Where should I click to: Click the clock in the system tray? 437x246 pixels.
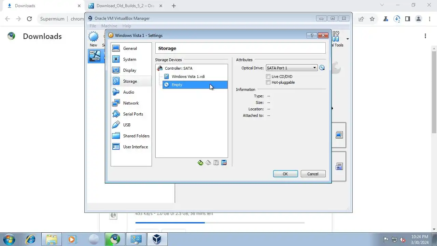(420, 240)
